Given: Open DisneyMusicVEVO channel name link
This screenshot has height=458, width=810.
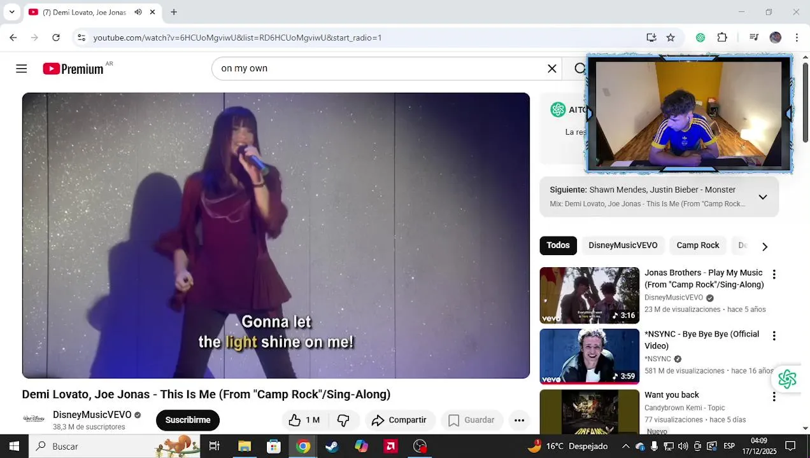Looking at the screenshot, I should (92, 415).
